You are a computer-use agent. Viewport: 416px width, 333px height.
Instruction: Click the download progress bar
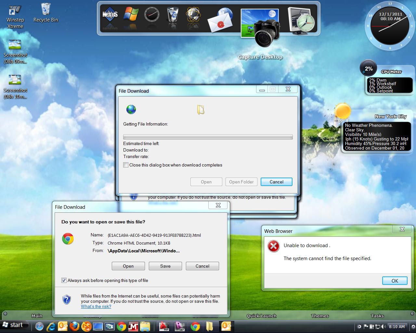point(208,137)
